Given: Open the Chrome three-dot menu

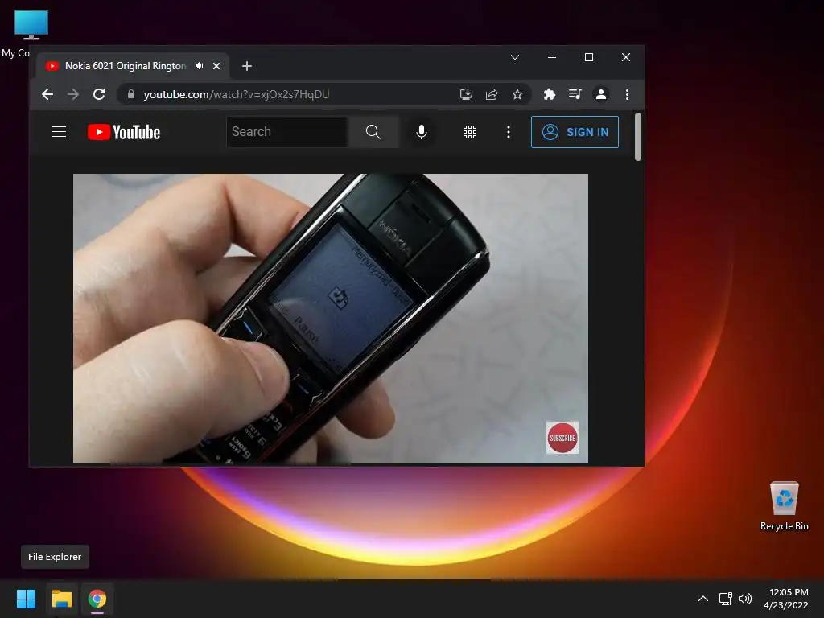Looking at the screenshot, I should pos(627,94).
